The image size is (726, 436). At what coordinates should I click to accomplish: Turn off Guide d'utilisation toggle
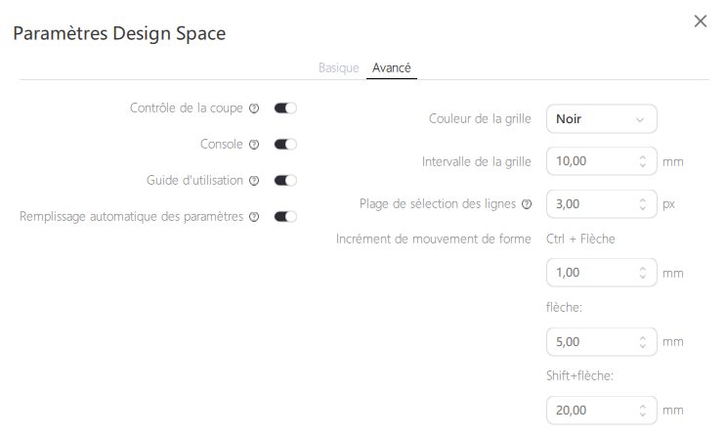click(285, 181)
